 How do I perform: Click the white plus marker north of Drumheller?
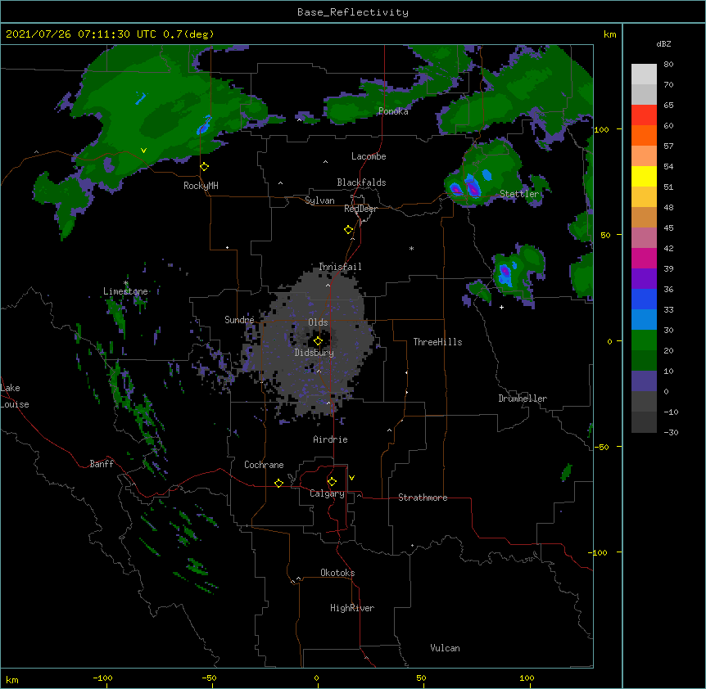point(501,307)
